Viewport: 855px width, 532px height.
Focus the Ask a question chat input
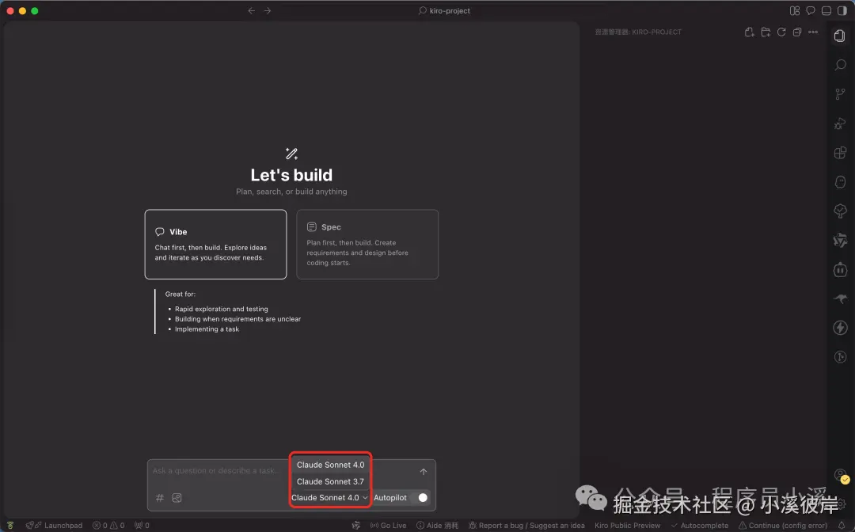coord(216,470)
